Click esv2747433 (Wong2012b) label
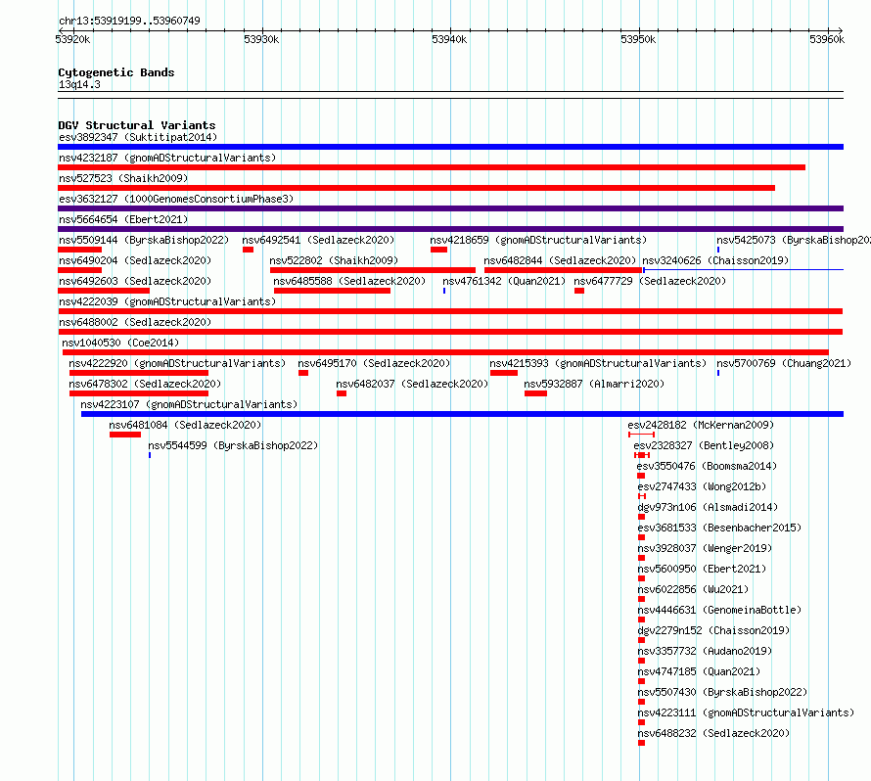 702,486
